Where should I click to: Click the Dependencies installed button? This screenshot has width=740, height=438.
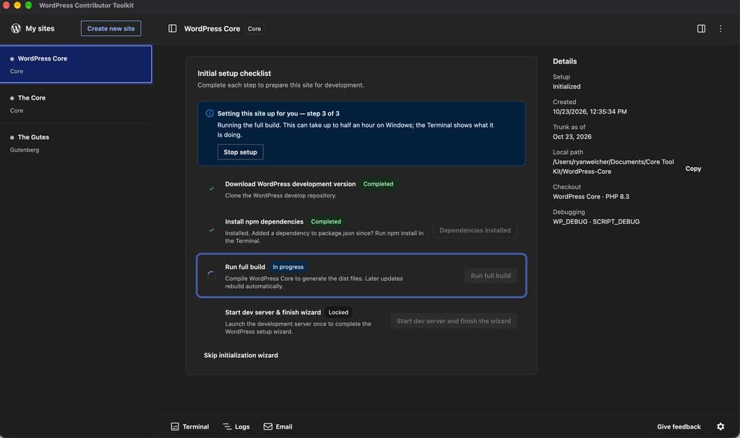click(475, 230)
